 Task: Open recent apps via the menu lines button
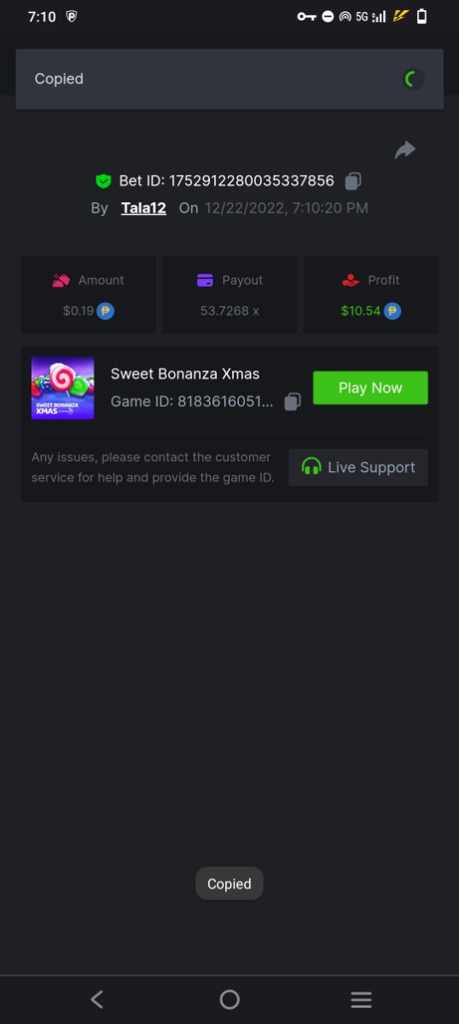[362, 999]
